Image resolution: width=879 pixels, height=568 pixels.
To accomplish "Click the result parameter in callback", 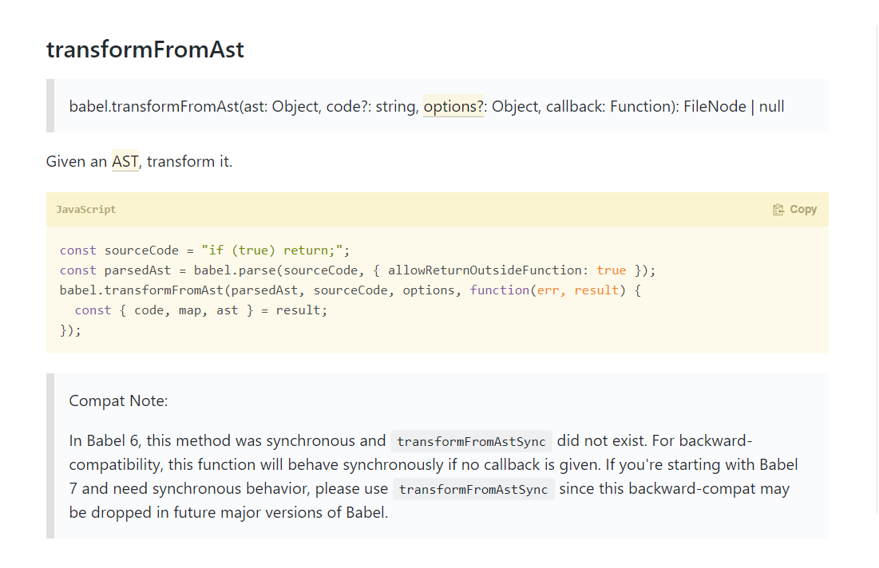I will coord(596,290).
